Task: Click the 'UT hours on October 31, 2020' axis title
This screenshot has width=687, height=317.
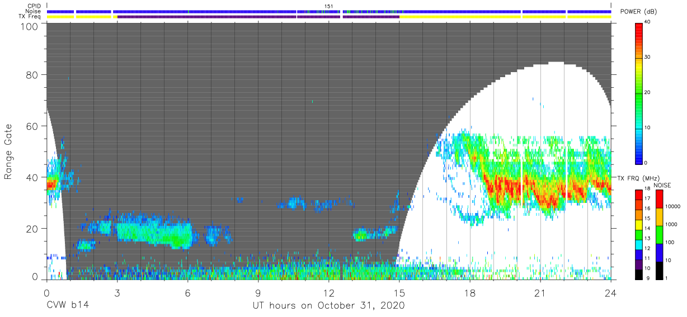Action: pos(328,306)
